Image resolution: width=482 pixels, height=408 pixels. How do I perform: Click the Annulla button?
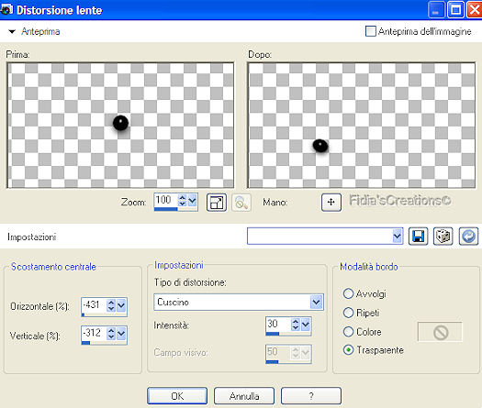pos(244,396)
